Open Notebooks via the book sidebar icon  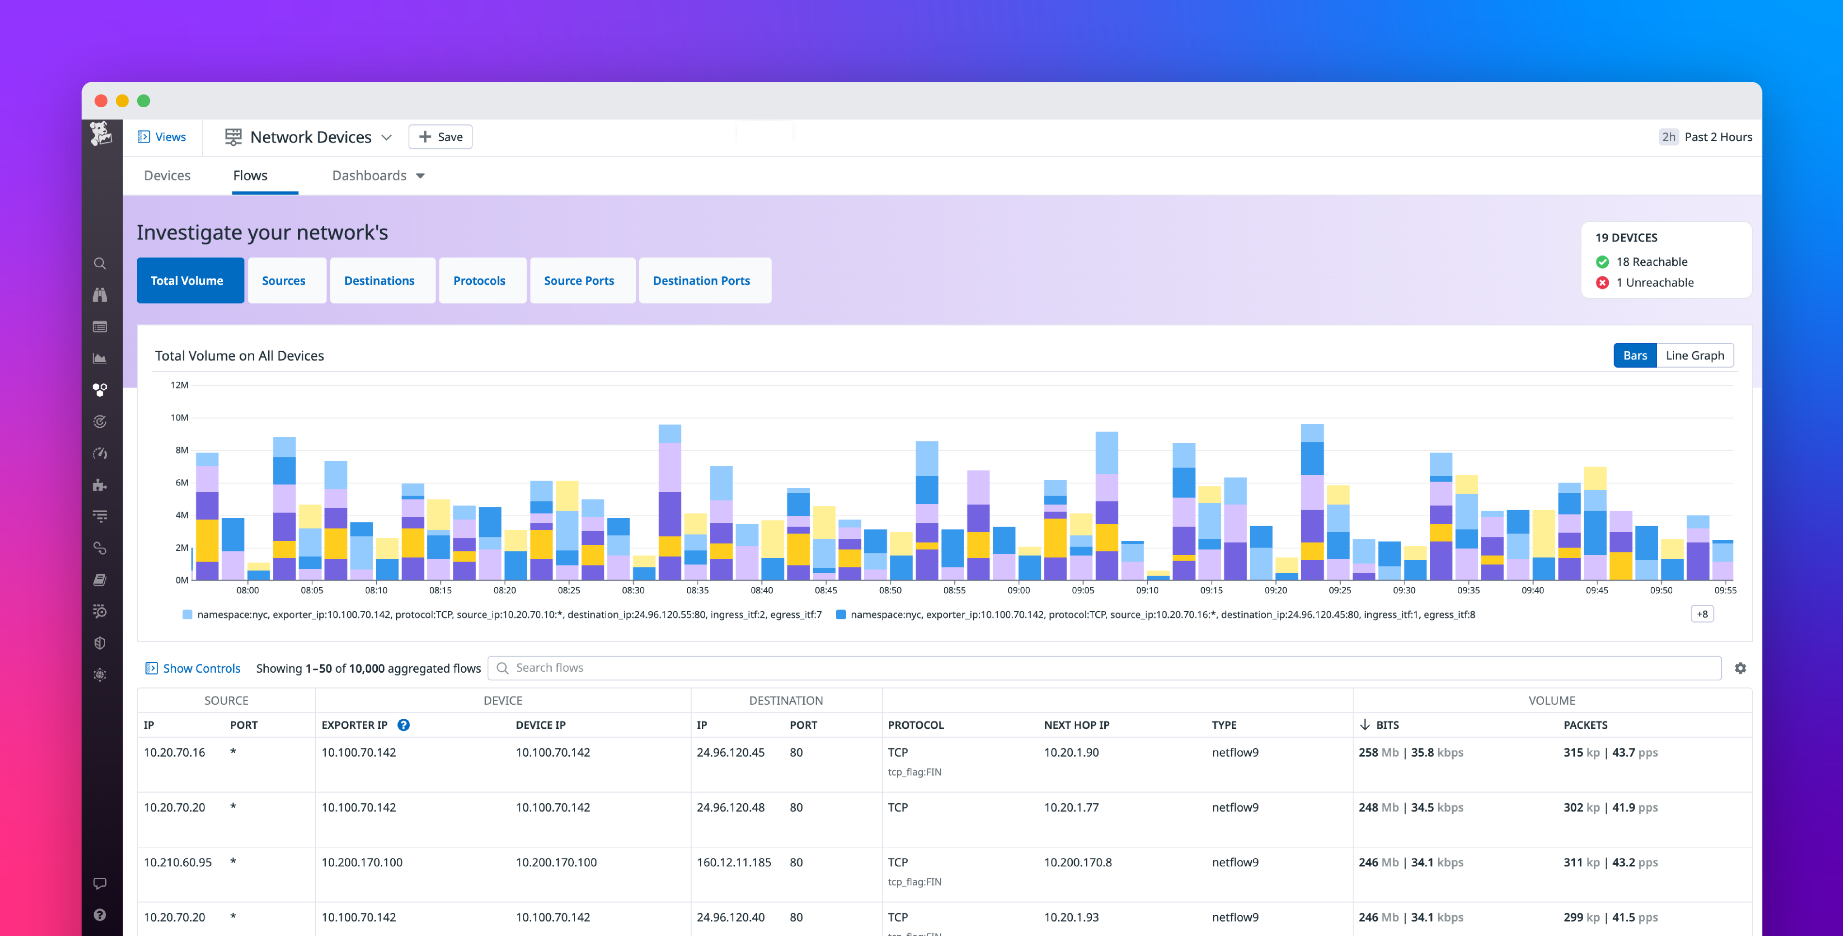coord(100,581)
